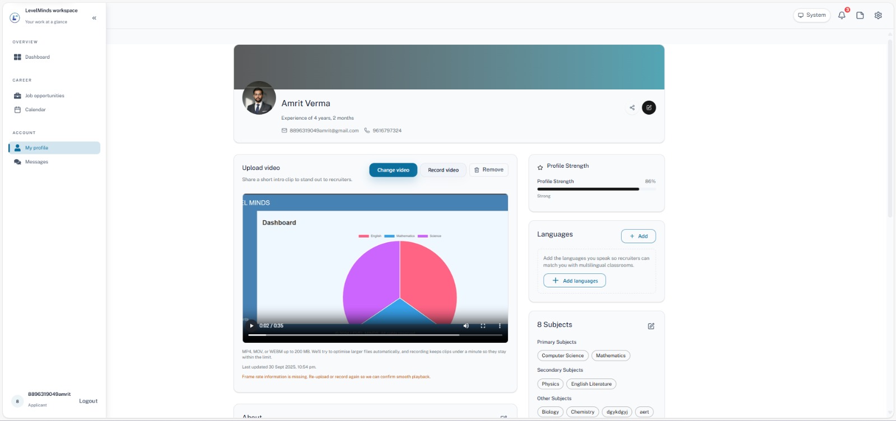Click 'Last updated 30 Sept 2025' text

point(279,367)
